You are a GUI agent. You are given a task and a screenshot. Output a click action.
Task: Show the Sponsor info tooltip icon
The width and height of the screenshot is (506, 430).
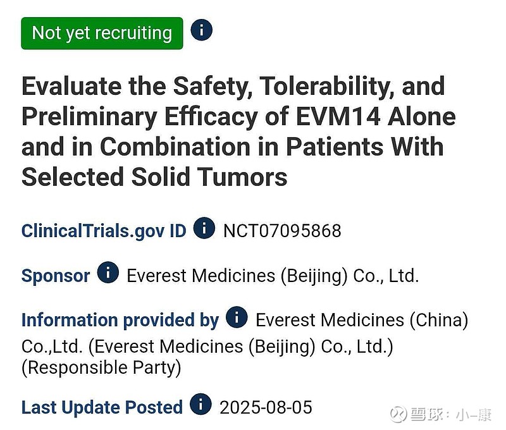tap(108, 273)
